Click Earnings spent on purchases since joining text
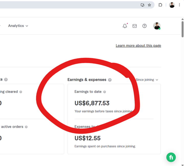184x166 pixels. (x=105, y=146)
